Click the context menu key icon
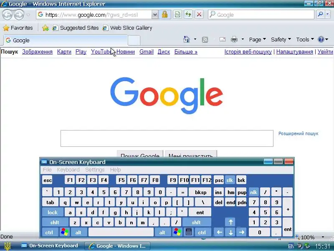The height and width of the screenshot is (251, 334). [189, 232]
